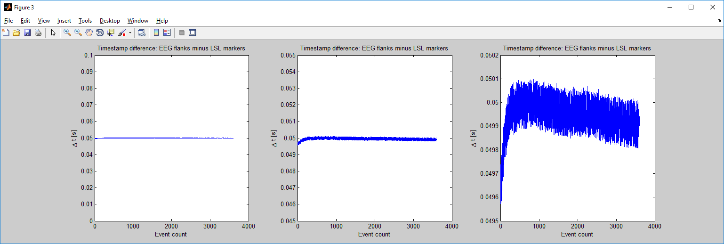Activate the Brush data tool

click(x=122, y=33)
